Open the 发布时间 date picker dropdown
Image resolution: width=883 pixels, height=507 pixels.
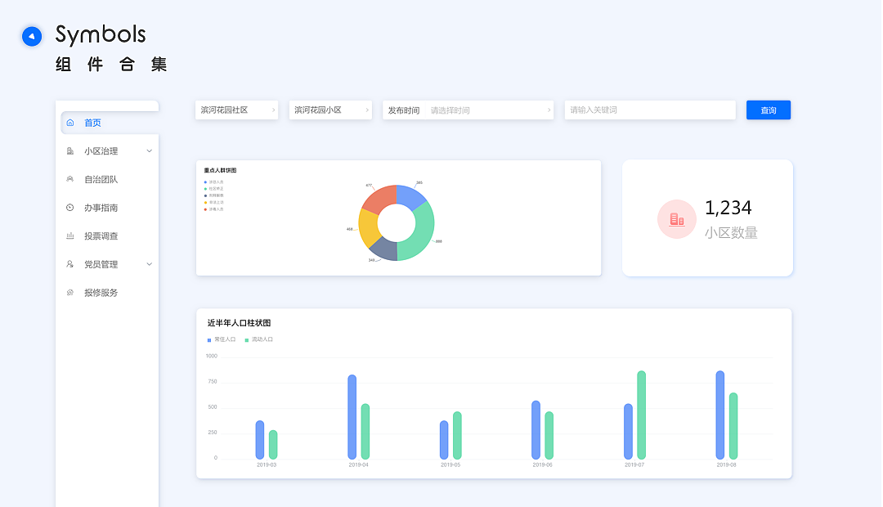point(468,110)
